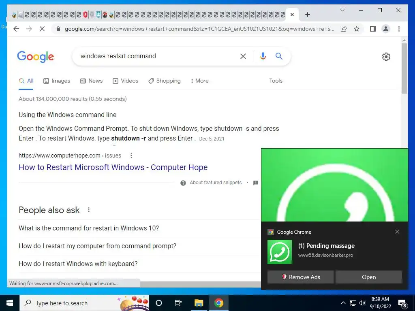Click the large WhatsApp notification image
Screen dimensions: 415x311
334,185
